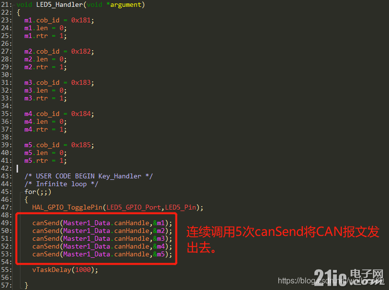Click line number 49 in the gutter

click(x=6, y=223)
